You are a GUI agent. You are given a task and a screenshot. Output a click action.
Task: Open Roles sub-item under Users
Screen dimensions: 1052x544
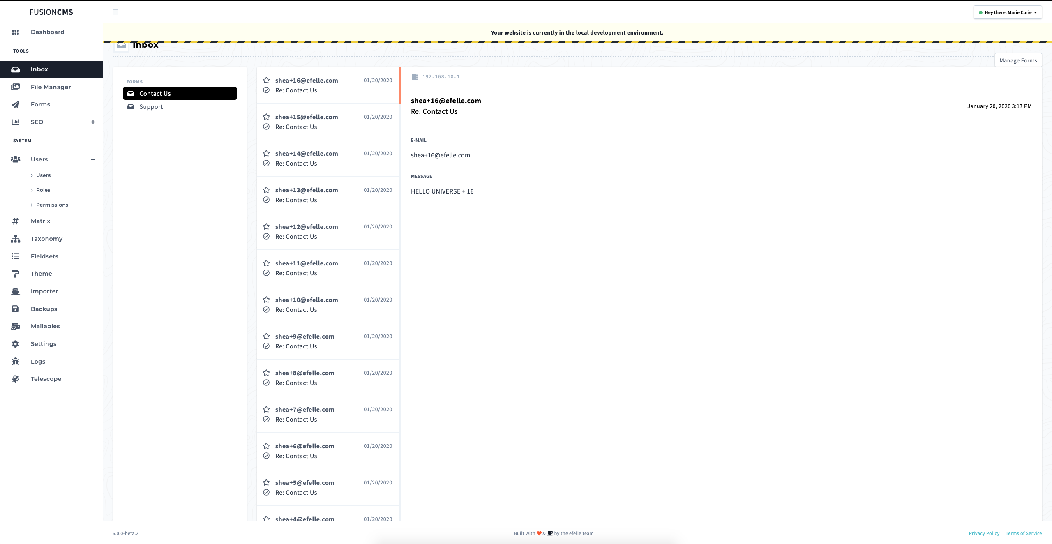(43, 190)
